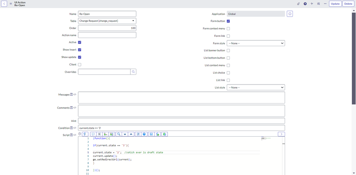The height and width of the screenshot is (175, 356).
Task: Click the Action name input field
Action: pos(107,35)
